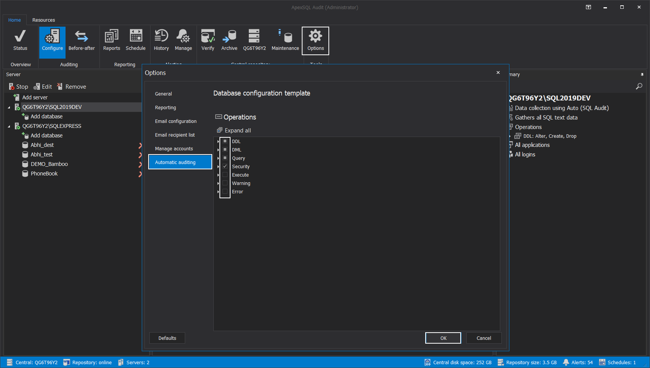Click the Alerts bell in status bar
Viewport: 650px width, 368px height.
[566, 362]
